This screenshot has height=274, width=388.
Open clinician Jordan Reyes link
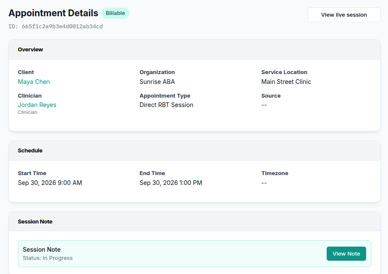37,105
